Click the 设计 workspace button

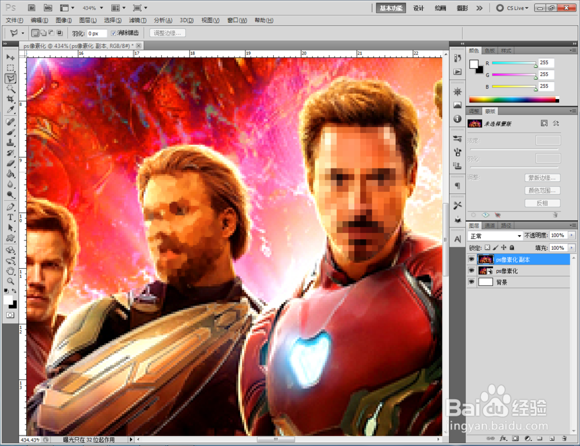click(418, 8)
